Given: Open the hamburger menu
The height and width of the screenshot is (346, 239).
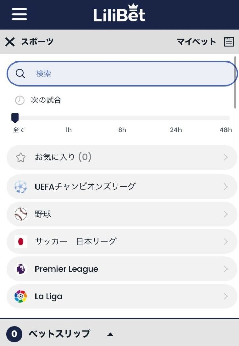Looking at the screenshot, I should [19, 15].
